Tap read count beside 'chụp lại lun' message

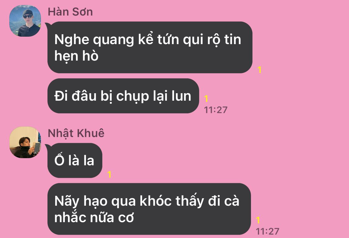206,99
